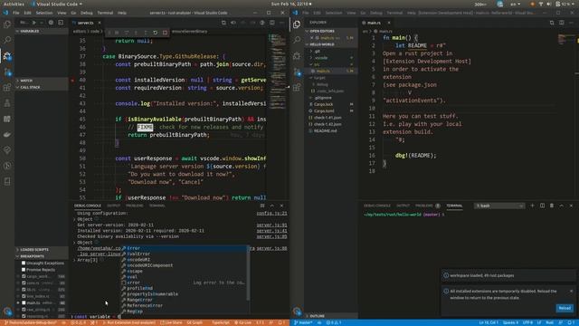Toggle the main.rs breakpoint checkbox

[x=24, y=302]
